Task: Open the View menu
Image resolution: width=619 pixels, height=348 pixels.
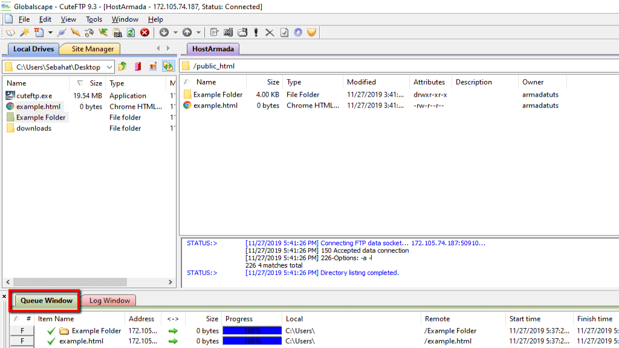Action: tap(68, 19)
